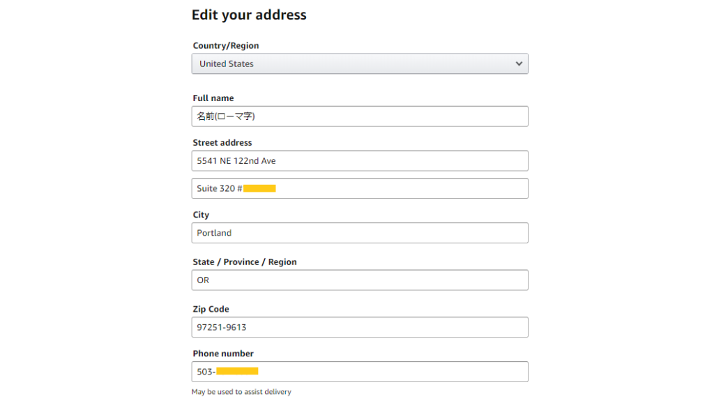The width and height of the screenshot is (714, 401).
Task: Click the "Country/Region" label
Action: tap(225, 46)
